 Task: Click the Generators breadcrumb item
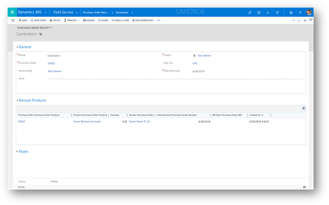(122, 13)
